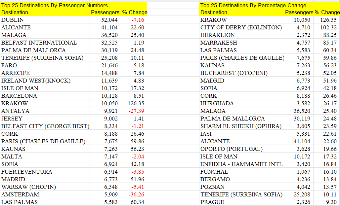Select the red -36.26 value
340x206 pixels.
tap(134, 194)
